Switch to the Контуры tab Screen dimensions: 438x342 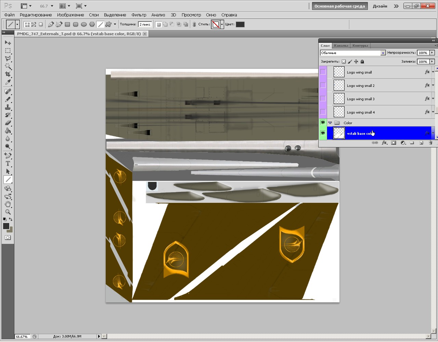tap(360, 45)
